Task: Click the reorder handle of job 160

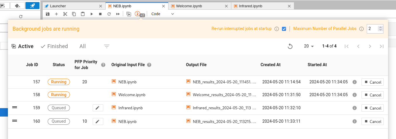Action: pos(15,121)
